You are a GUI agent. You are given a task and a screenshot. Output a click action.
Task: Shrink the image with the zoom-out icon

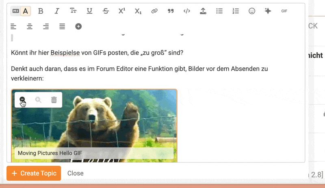coord(23,100)
